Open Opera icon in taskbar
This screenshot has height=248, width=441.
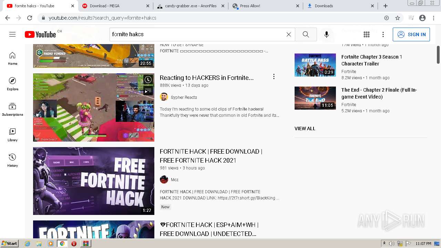point(74,244)
